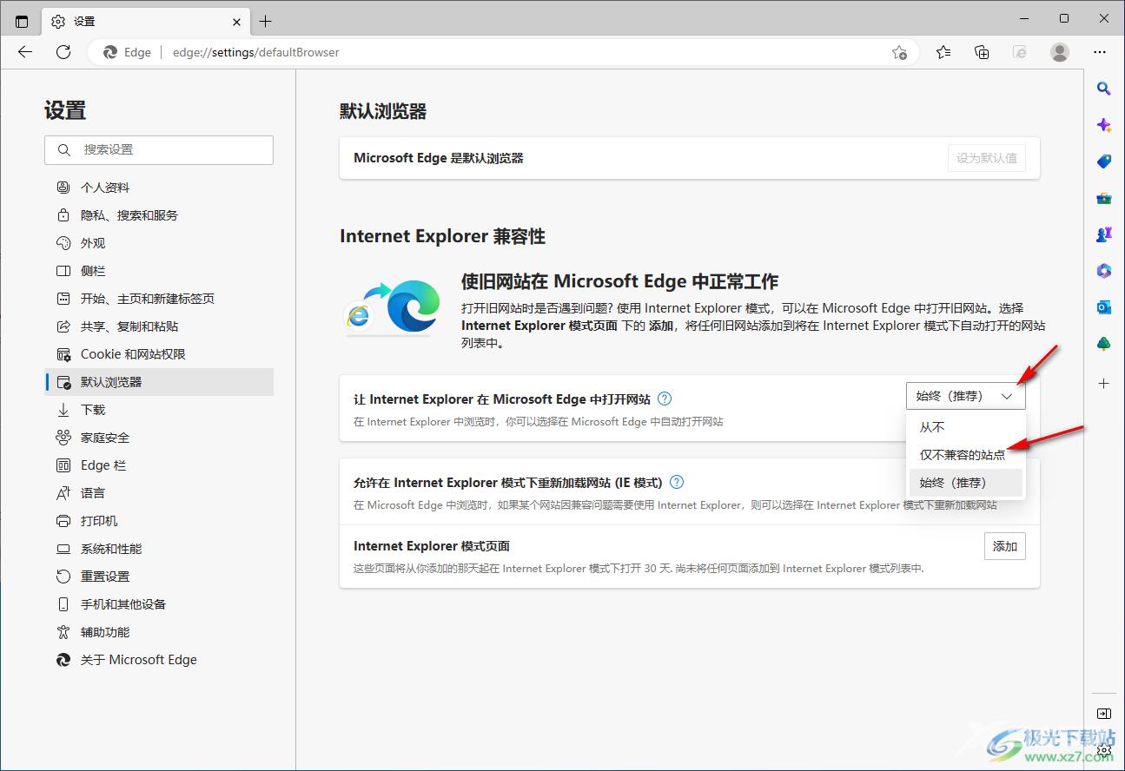Open the sidebar tree icon
Image resolution: width=1125 pixels, height=771 pixels.
pos(1104,344)
